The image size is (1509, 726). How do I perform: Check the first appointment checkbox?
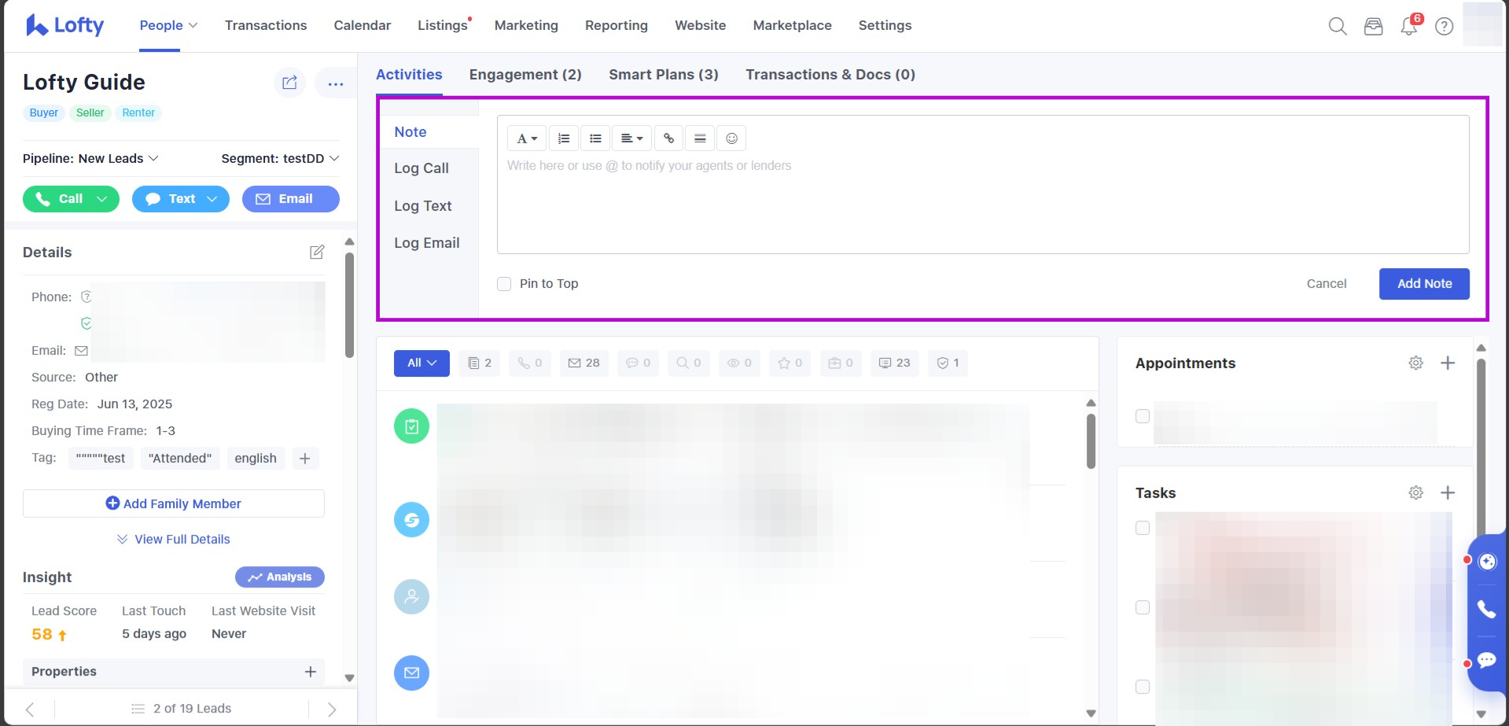[1143, 416]
